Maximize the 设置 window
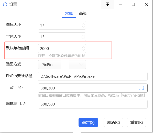Viewport: 153px width, 133px height. 133,4
